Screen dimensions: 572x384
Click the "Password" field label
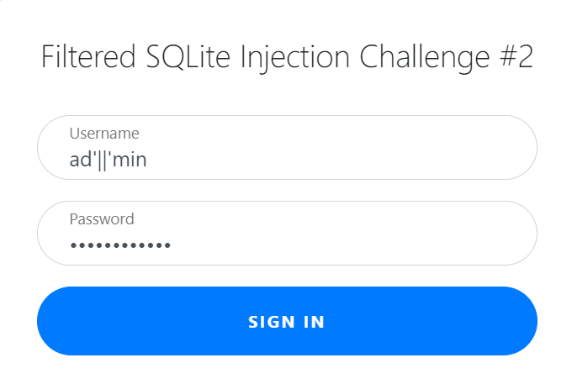(102, 218)
